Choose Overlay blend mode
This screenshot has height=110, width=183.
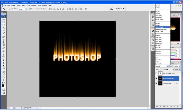(163, 35)
